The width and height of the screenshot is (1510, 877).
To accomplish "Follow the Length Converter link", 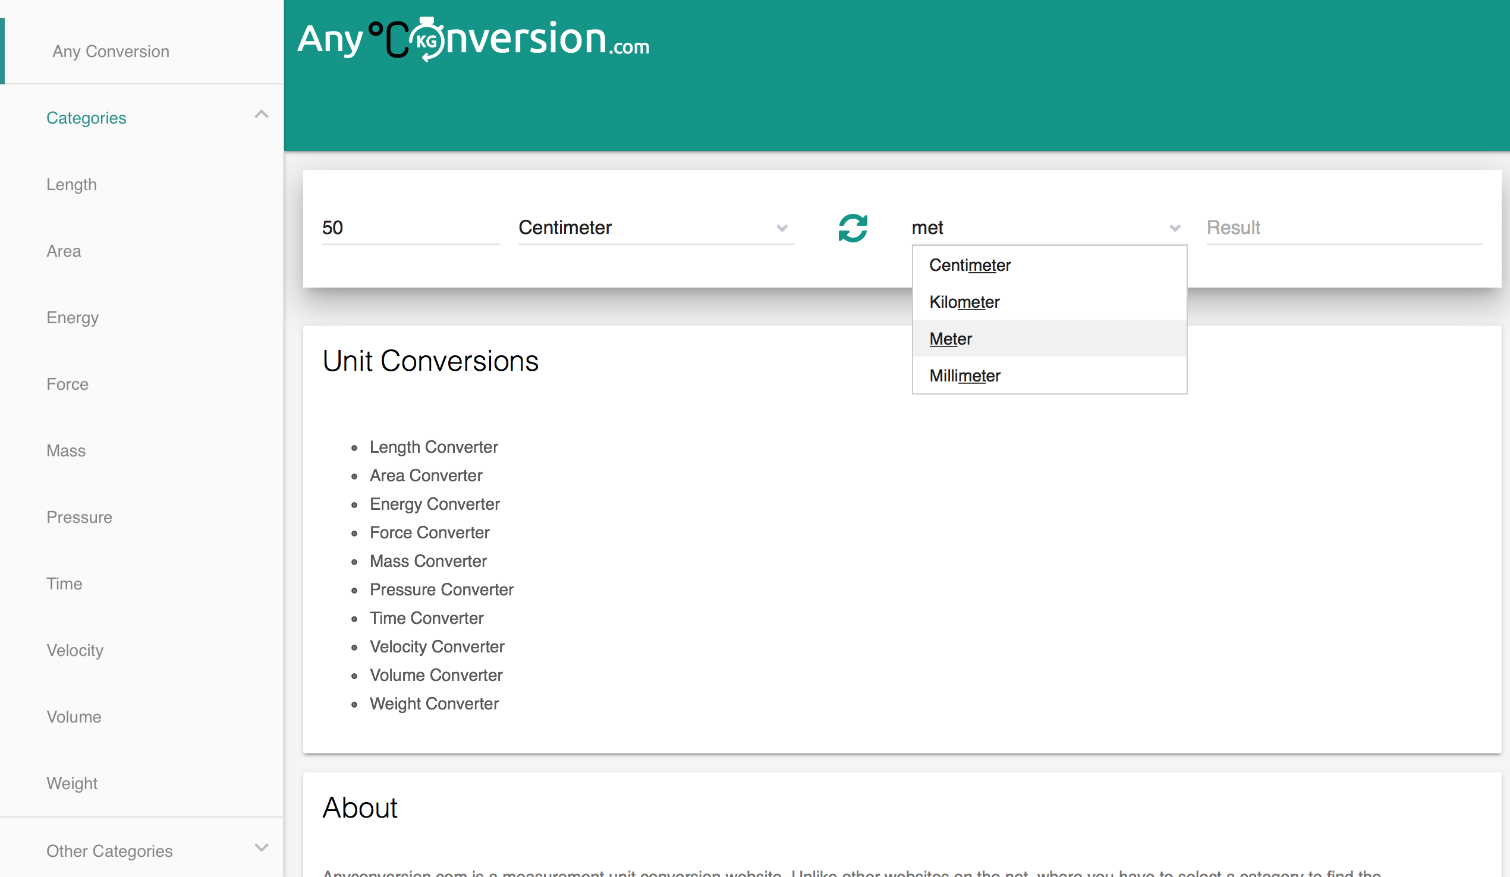I will tap(434, 447).
